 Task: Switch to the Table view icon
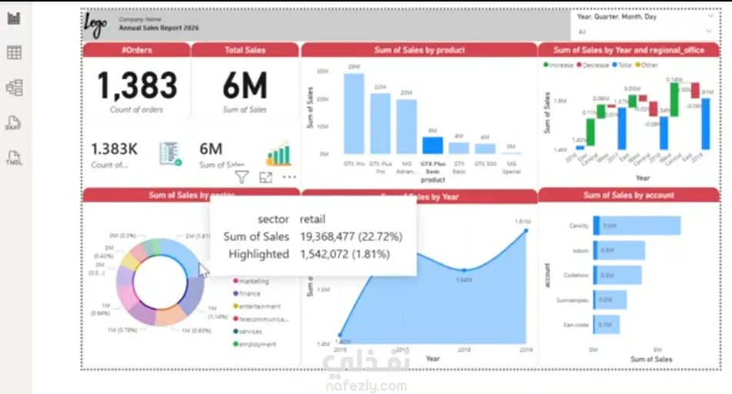click(14, 53)
